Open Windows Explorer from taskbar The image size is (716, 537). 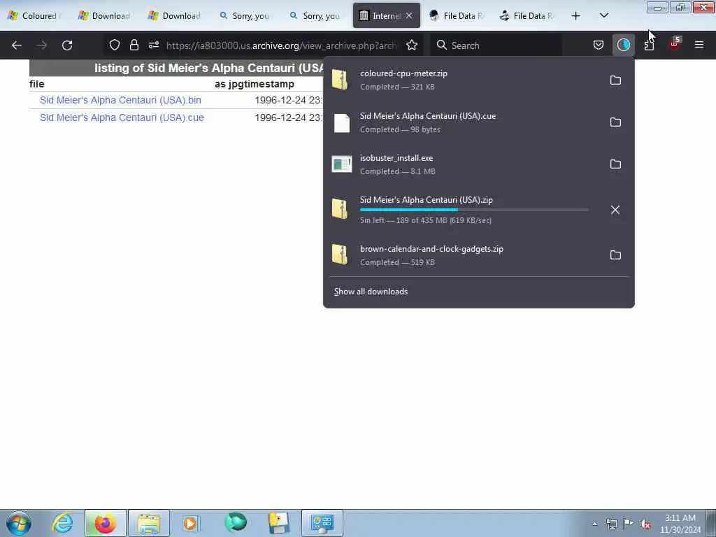click(149, 523)
